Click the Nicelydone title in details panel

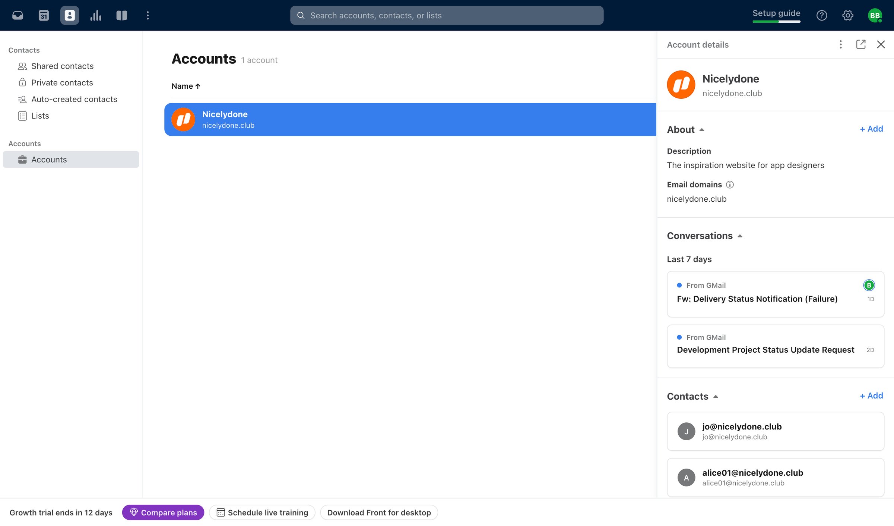point(730,79)
